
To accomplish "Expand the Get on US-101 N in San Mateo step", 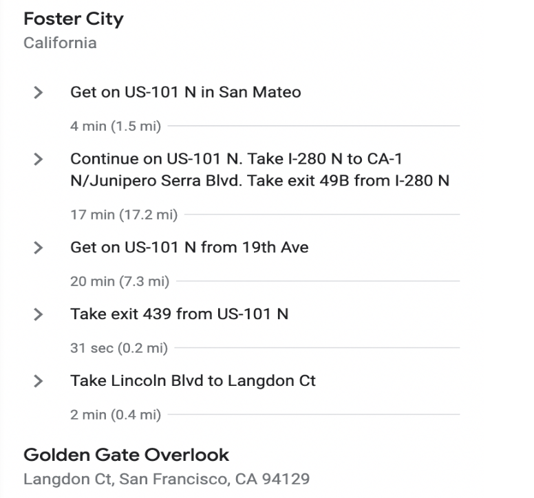I will 39,92.
